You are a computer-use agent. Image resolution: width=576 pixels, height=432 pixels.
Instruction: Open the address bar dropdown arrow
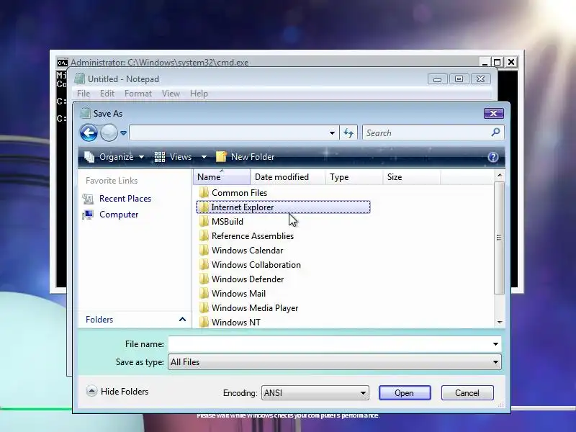[332, 133]
